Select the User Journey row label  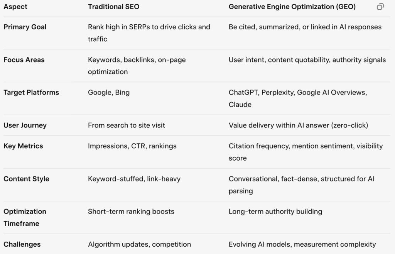[25, 125]
